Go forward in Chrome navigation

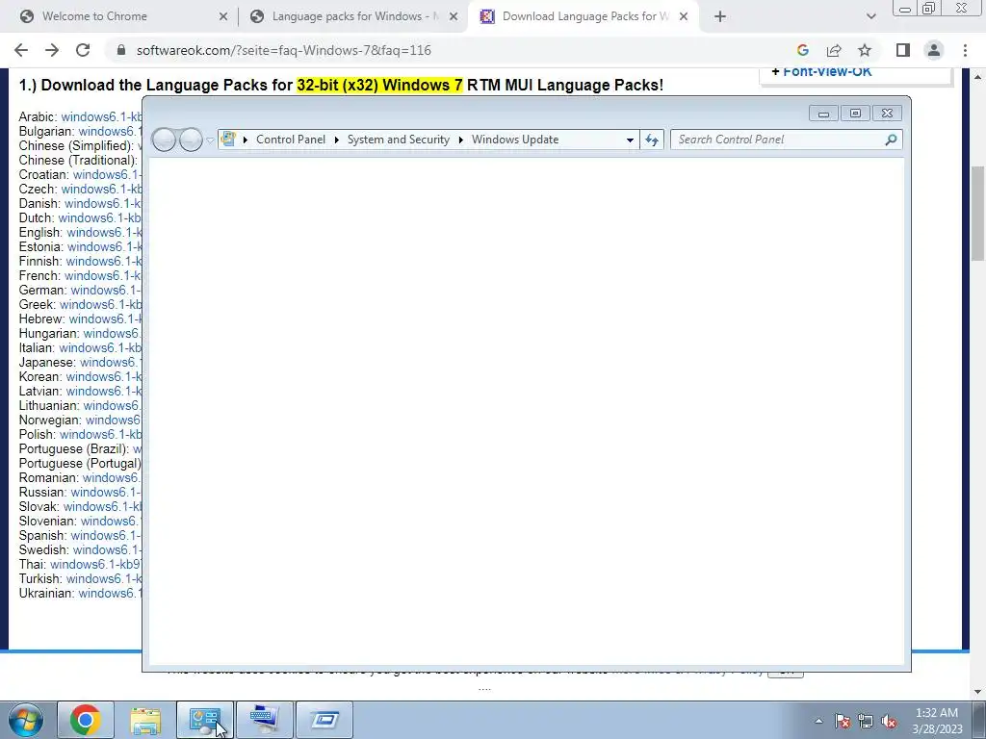coord(52,50)
